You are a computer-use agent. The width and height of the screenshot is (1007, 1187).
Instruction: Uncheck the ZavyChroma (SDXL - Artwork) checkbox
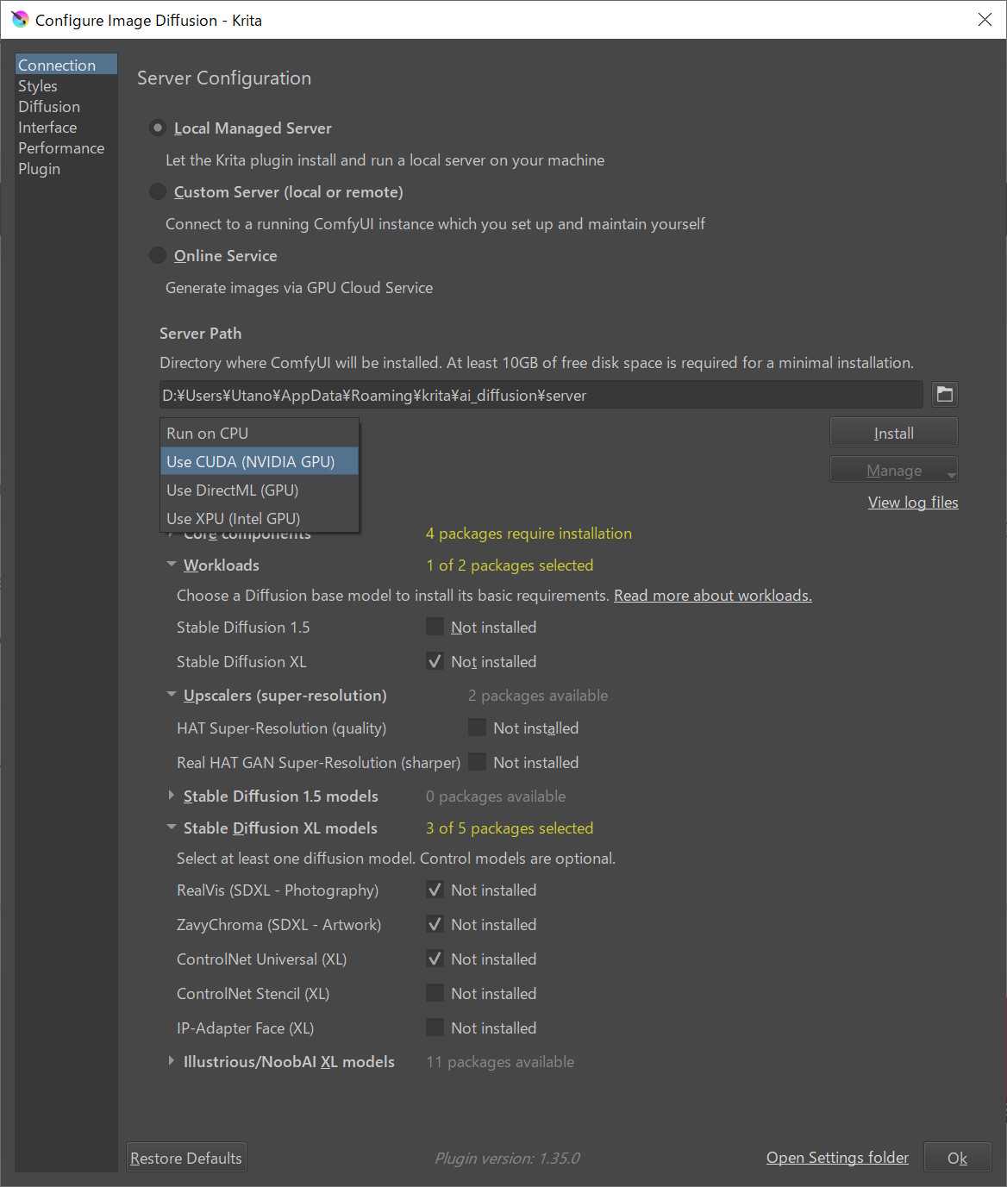(435, 925)
